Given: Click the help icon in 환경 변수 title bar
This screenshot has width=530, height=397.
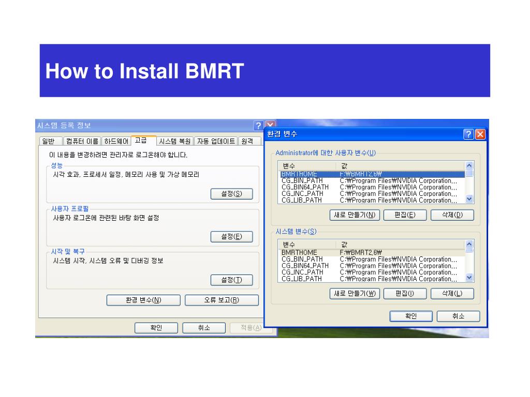Looking at the screenshot, I should click(468, 134).
